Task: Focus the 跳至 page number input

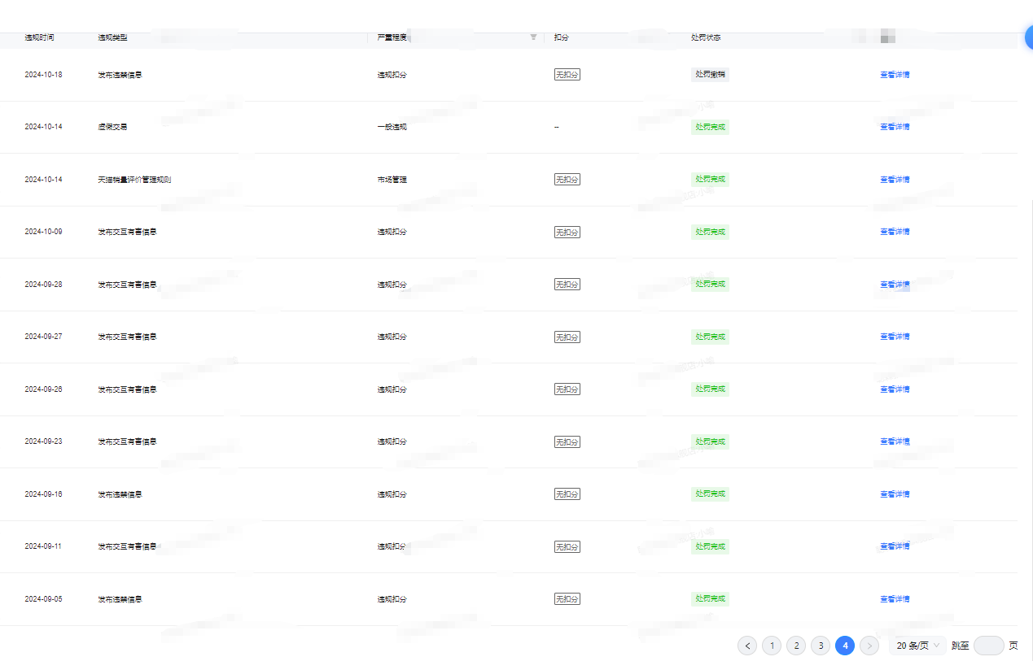Action: click(988, 646)
